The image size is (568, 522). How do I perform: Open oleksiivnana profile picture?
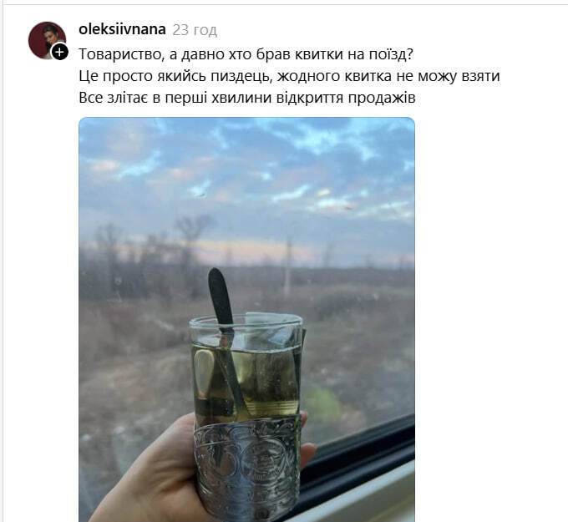(x=47, y=40)
